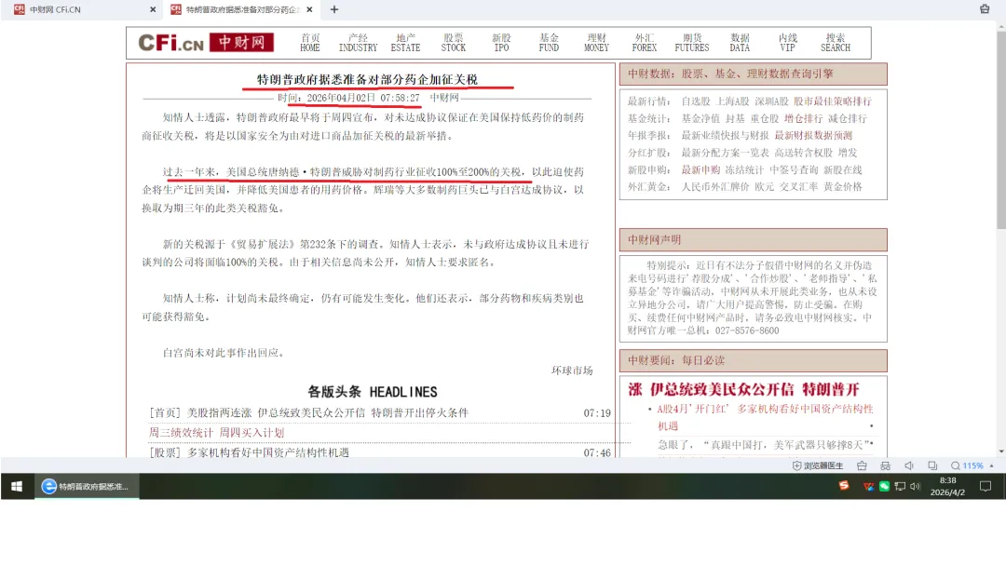Image resolution: width=1006 pixels, height=566 pixels.
Task: Switch to the 中财网 CFi.CN tab
Action: tap(80, 9)
